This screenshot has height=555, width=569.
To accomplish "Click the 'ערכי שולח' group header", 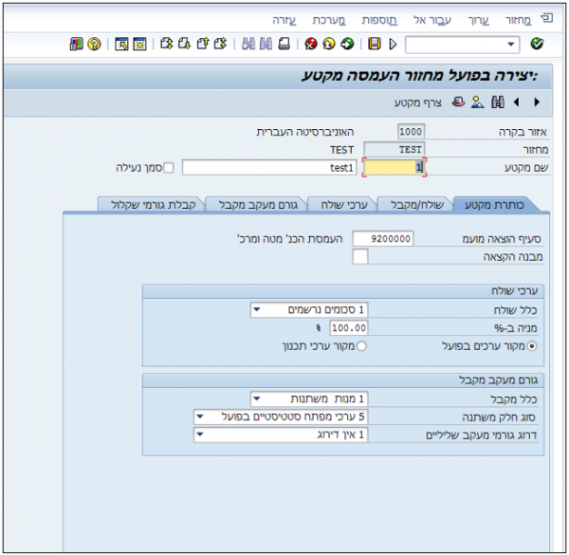I will pos(343,290).
